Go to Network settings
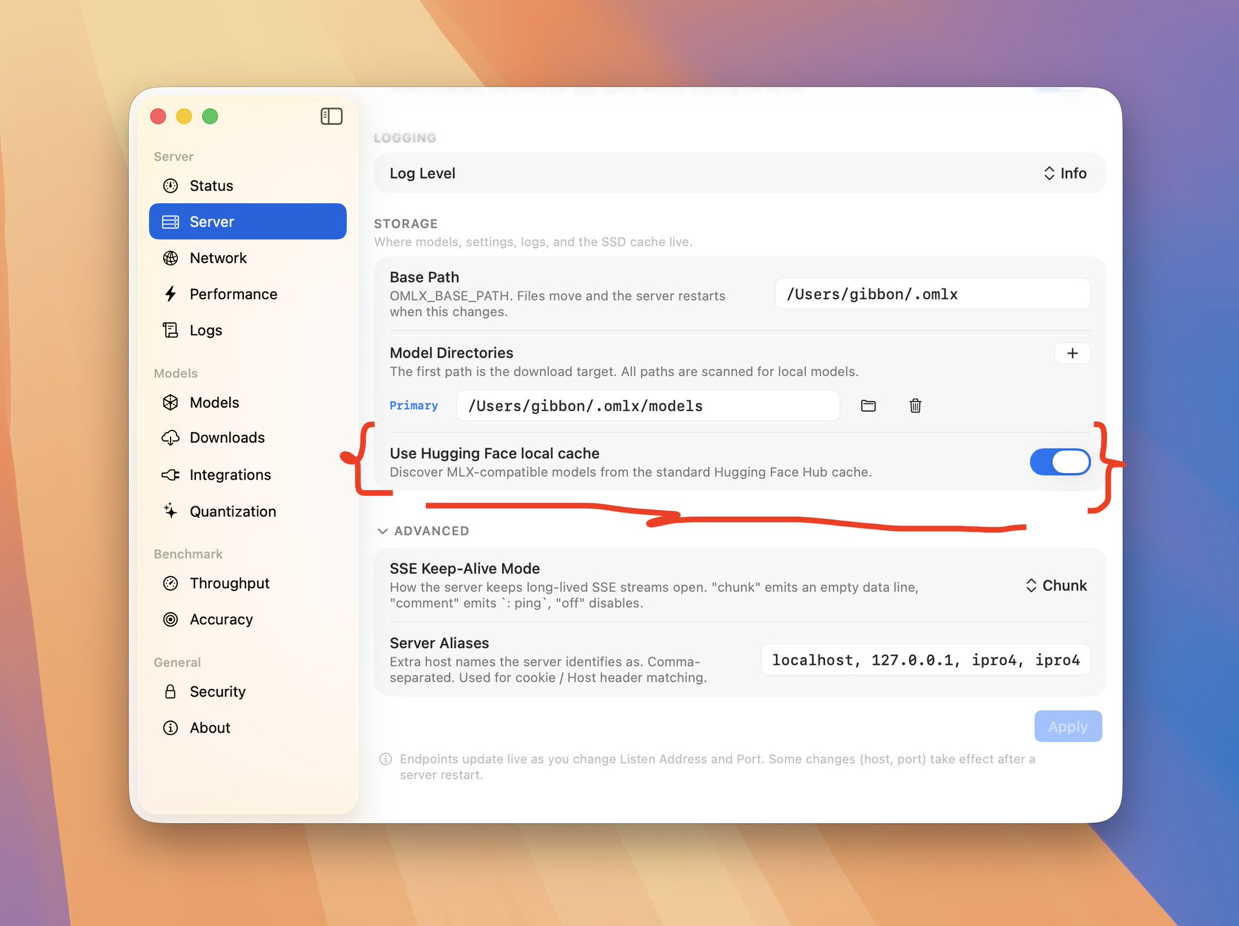The image size is (1239, 926). click(x=247, y=258)
